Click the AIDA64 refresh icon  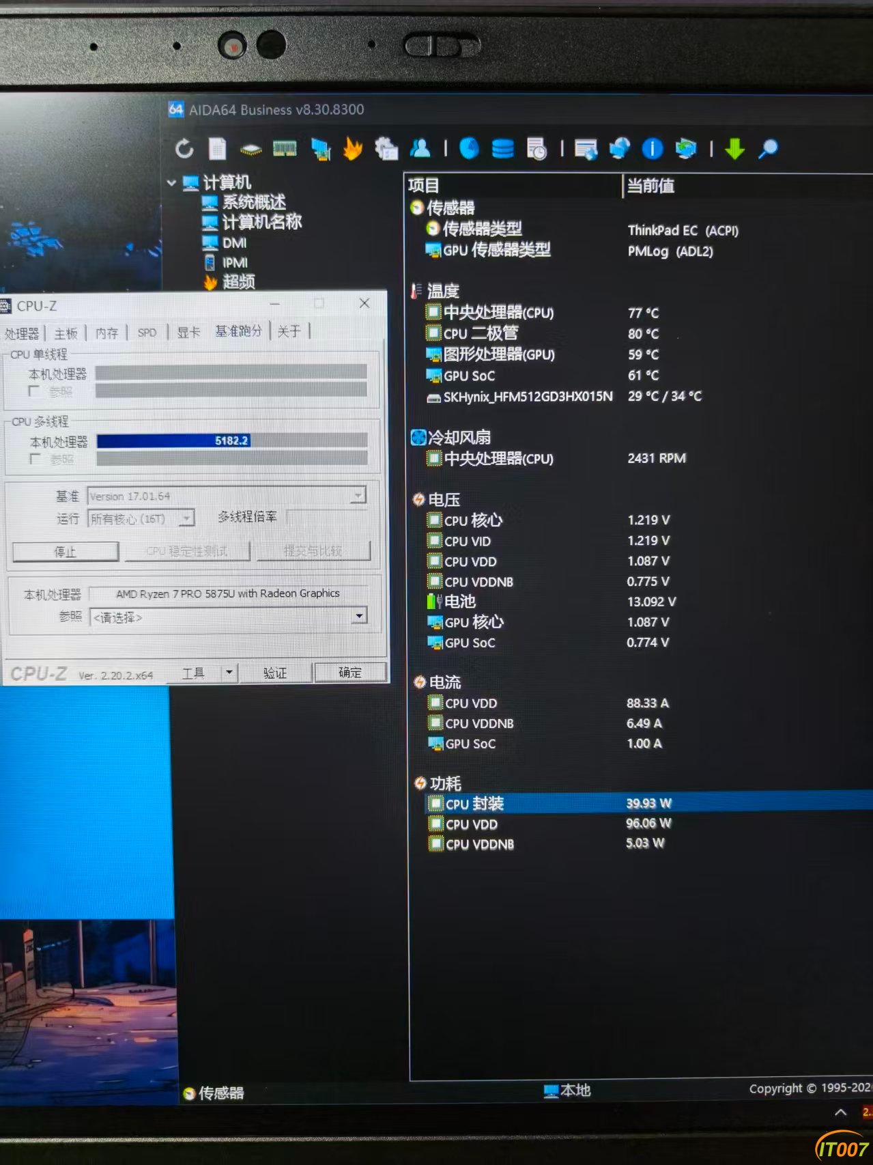[184, 149]
